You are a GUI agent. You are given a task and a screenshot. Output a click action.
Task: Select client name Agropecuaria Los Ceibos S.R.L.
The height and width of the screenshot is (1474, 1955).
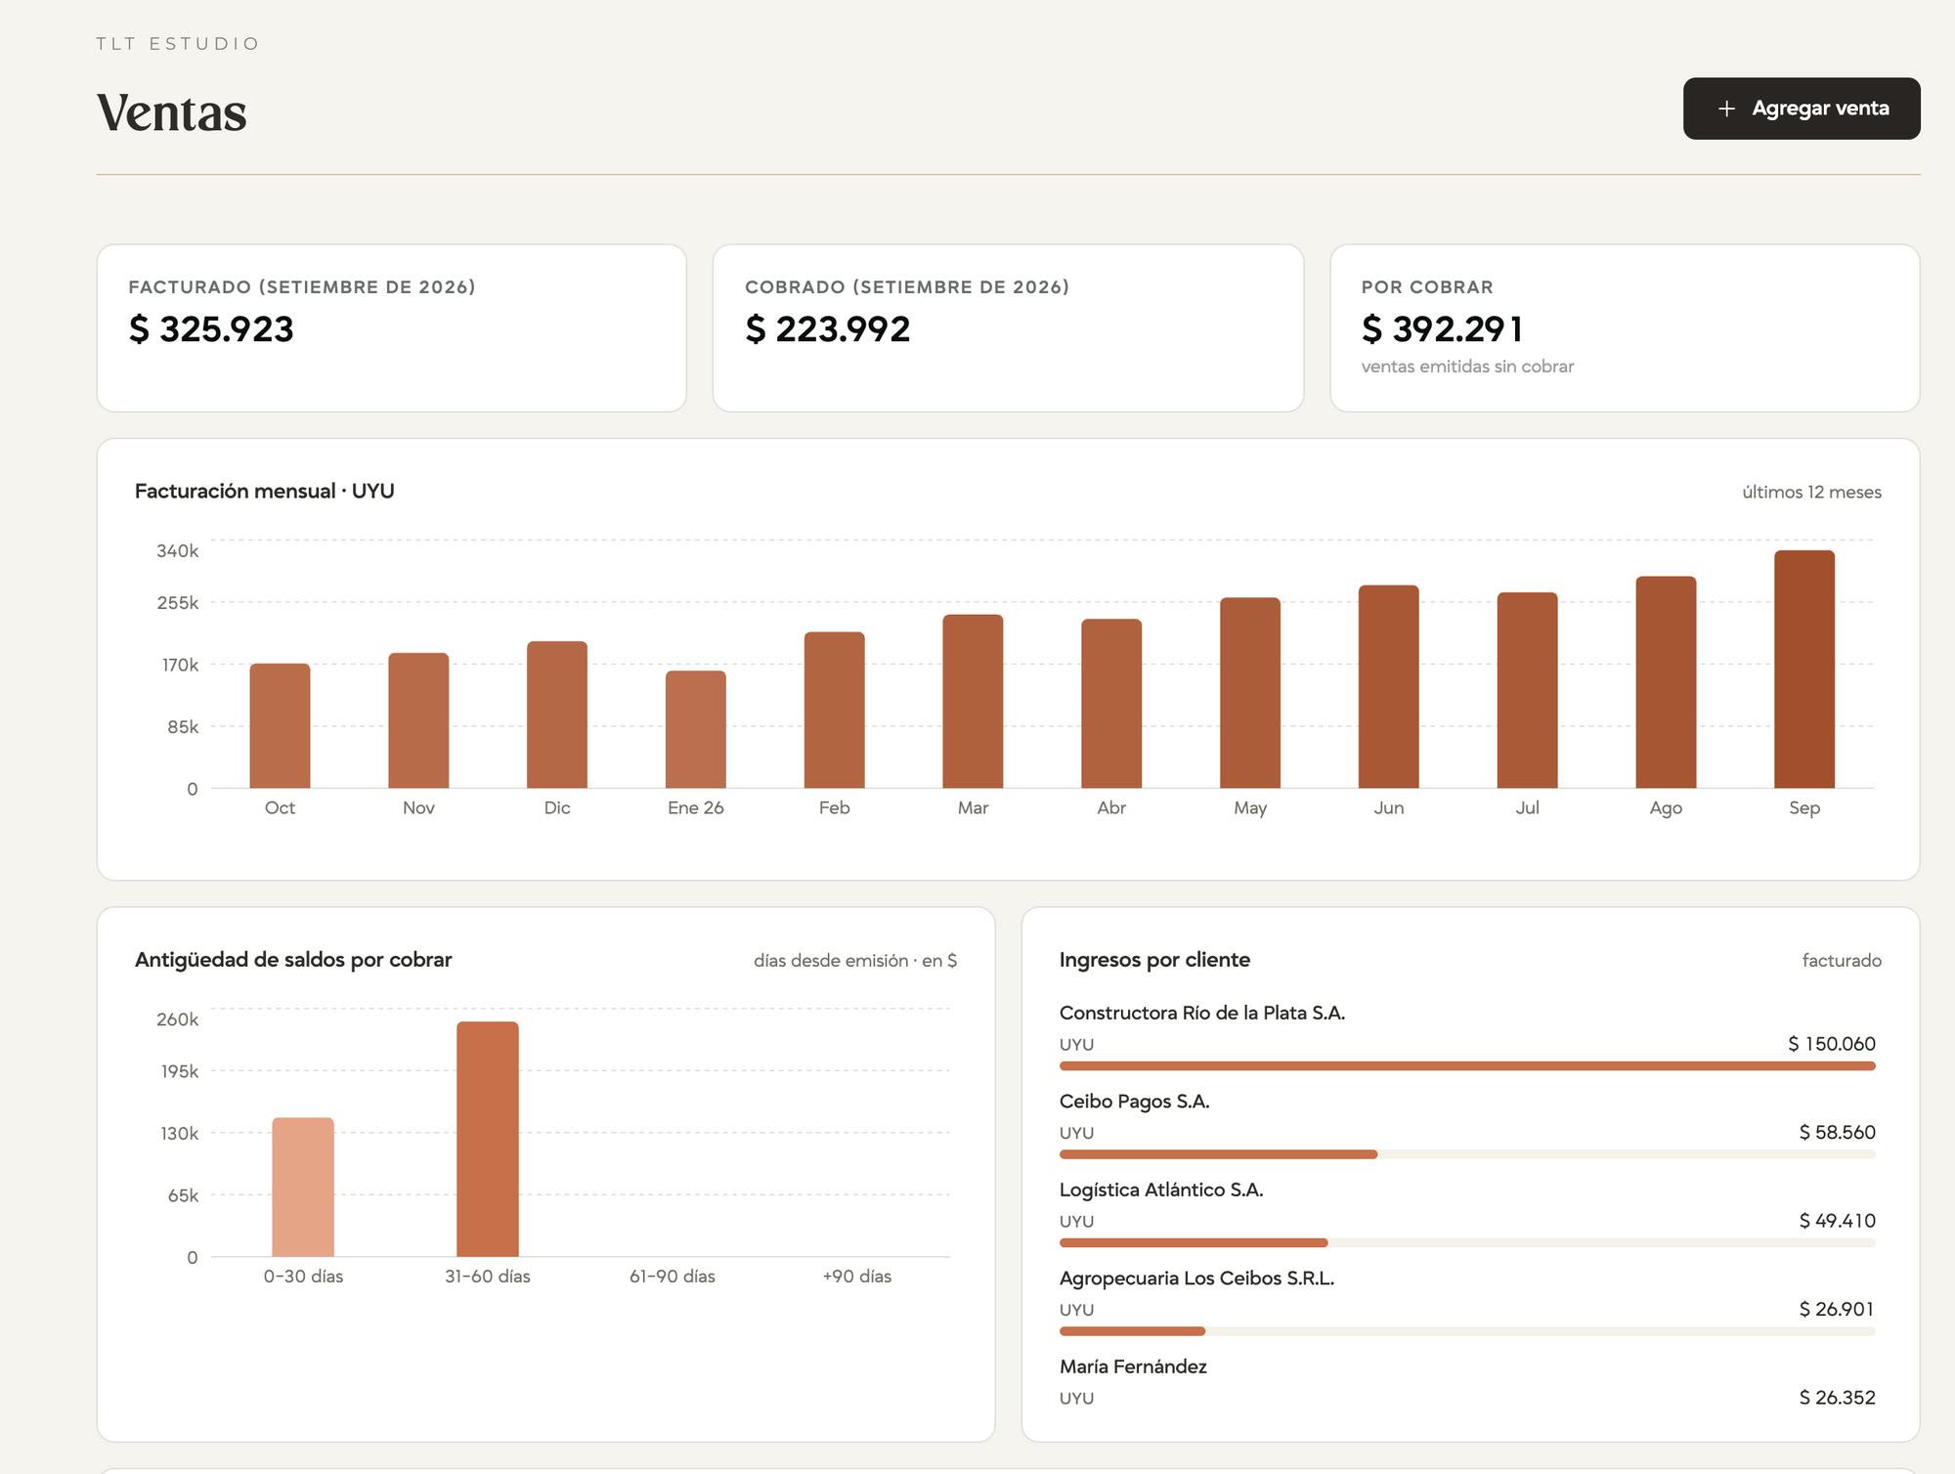point(1196,1279)
